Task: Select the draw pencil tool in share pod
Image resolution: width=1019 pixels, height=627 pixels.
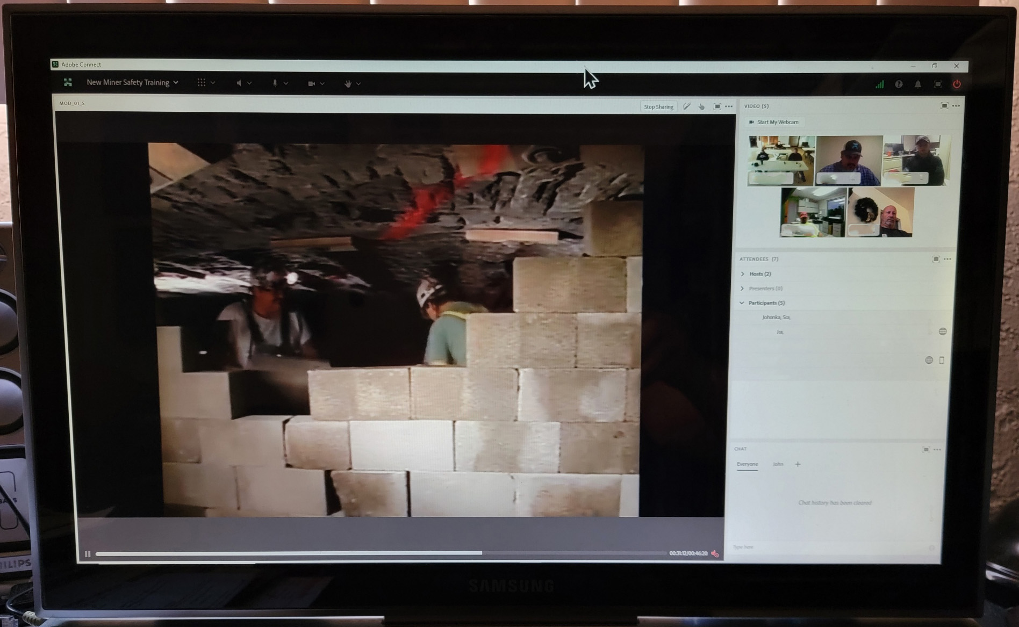Action: point(687,106)
